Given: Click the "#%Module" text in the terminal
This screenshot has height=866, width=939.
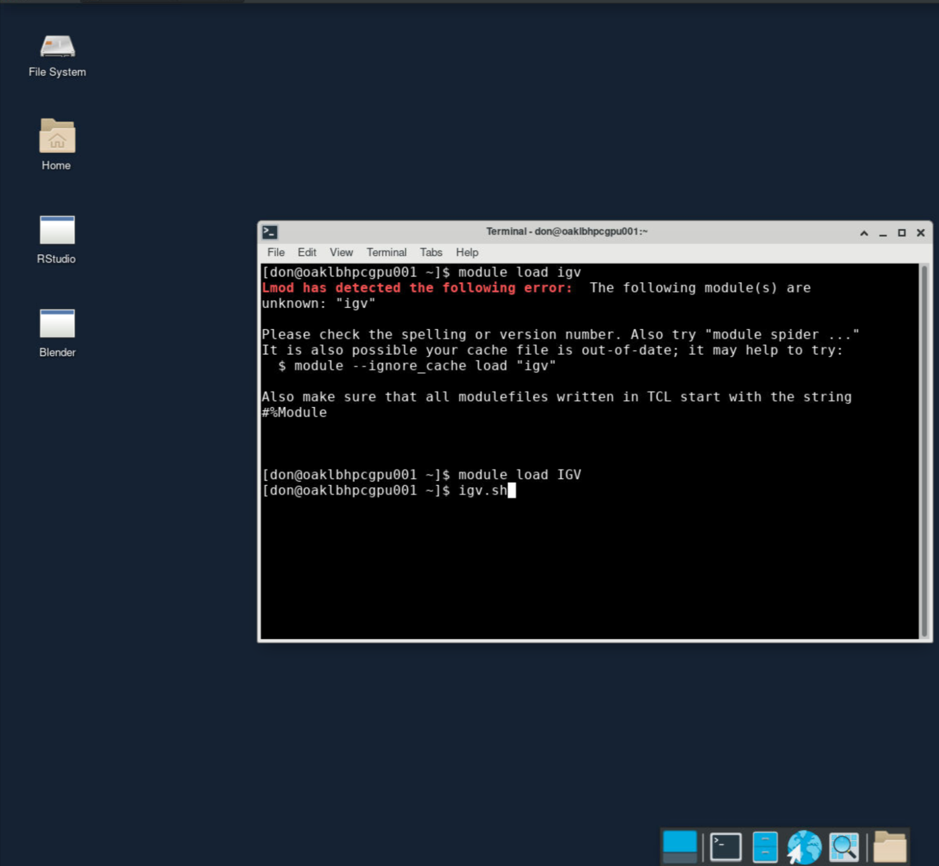Looking at the screenshot, I should point(294,412).
